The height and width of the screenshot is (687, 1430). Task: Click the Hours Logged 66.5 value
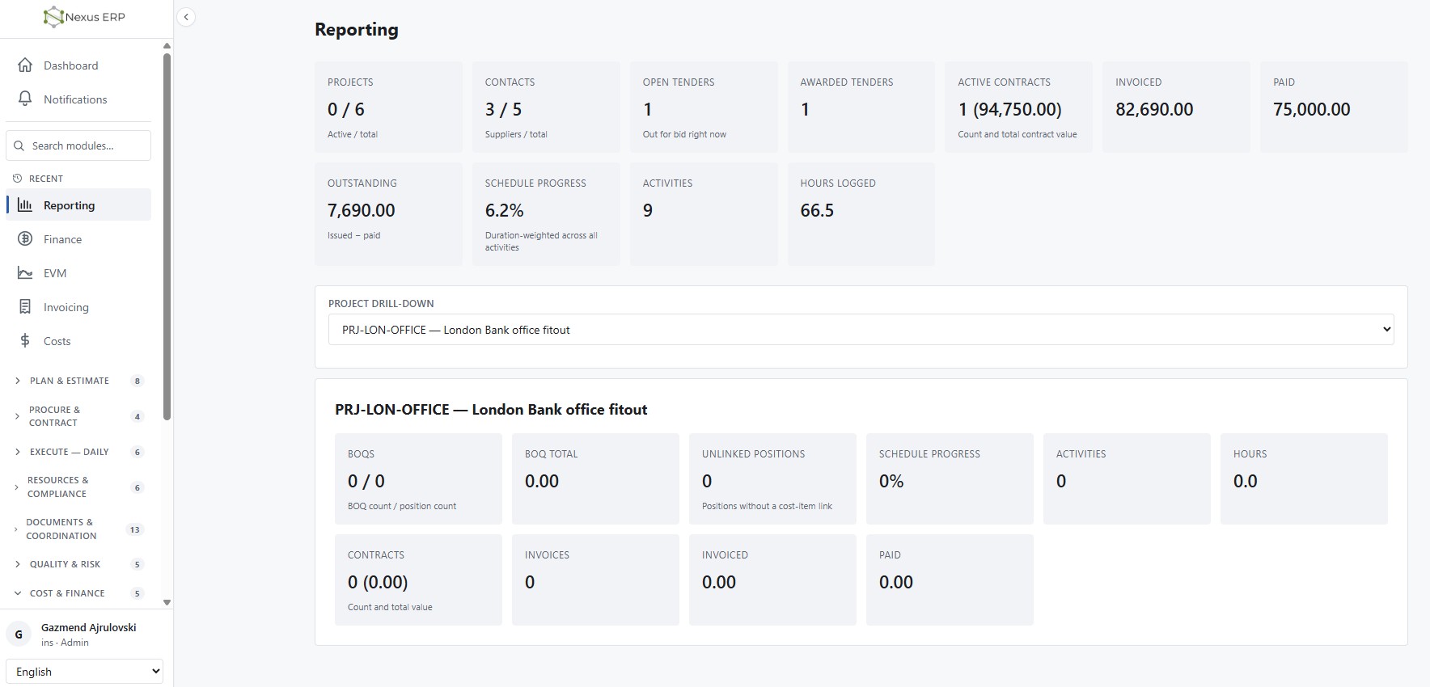pyautogui.click(x=817, y=210)
